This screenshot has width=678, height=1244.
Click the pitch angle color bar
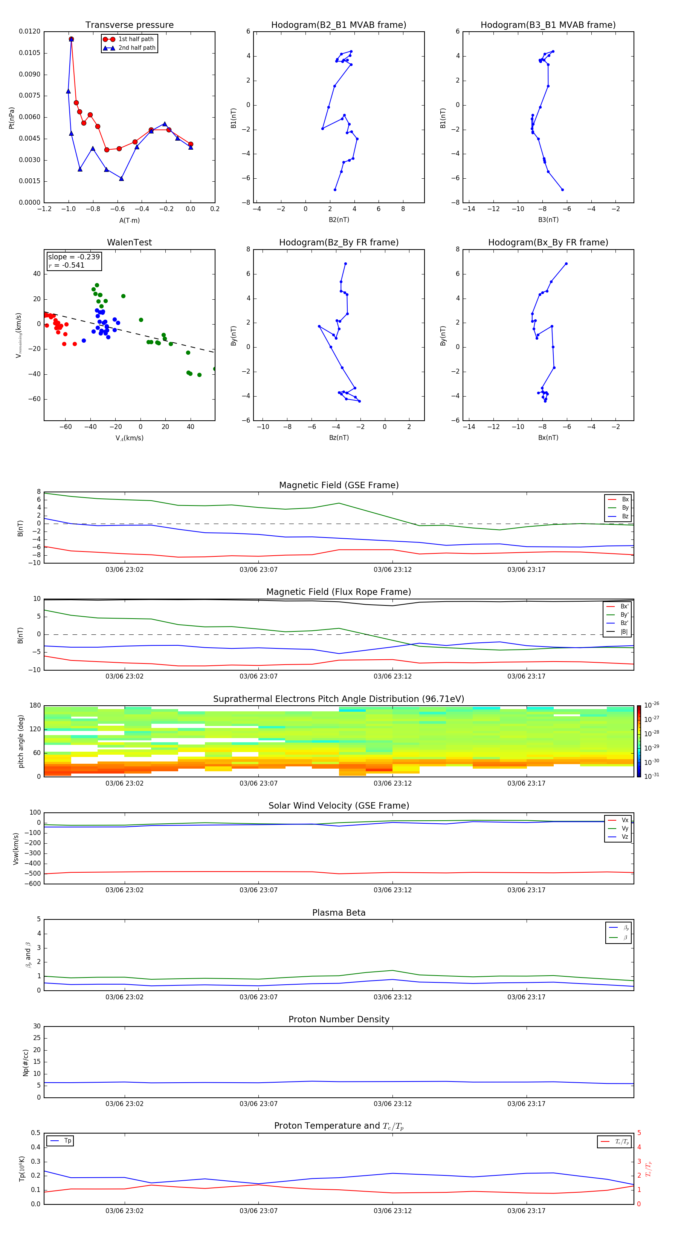click(x=639, y=741)
